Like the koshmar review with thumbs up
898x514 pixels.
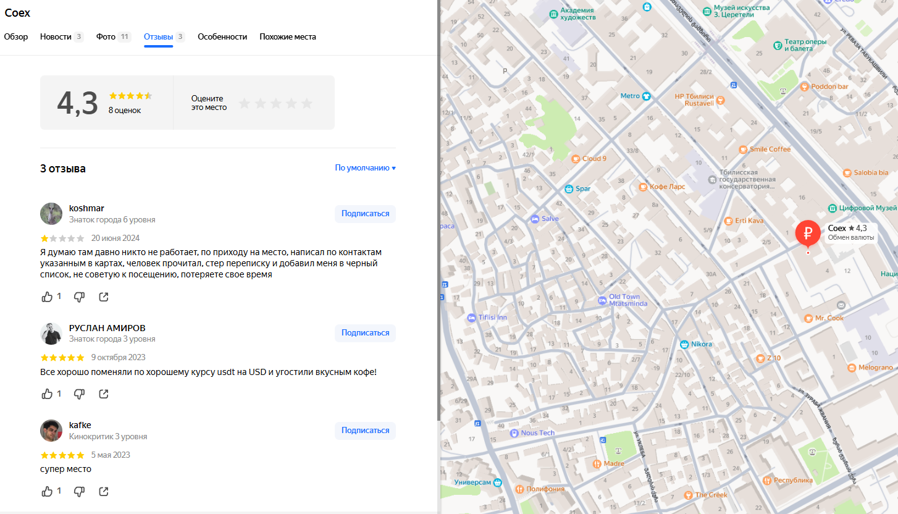pyautogui.click(x=47, y=297)
